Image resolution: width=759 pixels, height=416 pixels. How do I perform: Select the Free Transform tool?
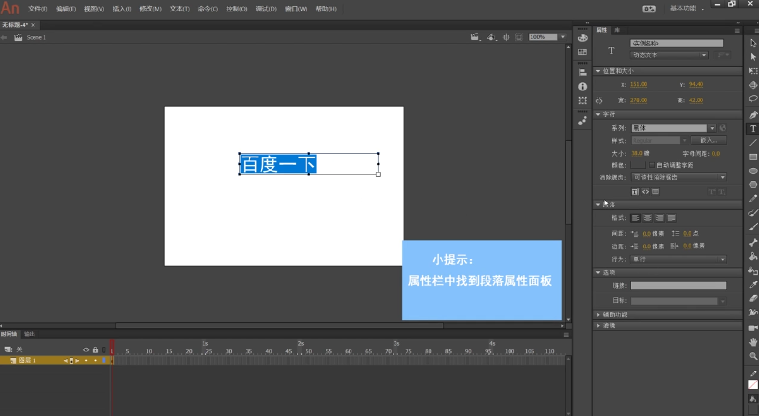click(x=753, y=71)
